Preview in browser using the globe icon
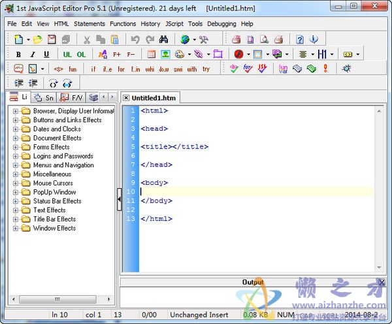This screenshot has height=324, width=392. [x=185, y=39]
